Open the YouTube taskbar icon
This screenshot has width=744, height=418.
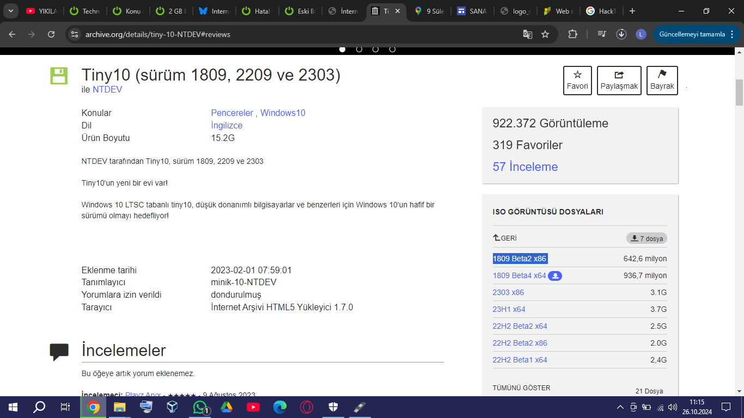[253, 407]
